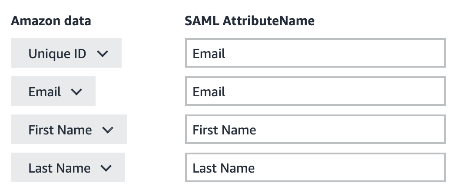Screen dimensions: 457x196
Task: Click the Email text in the Email row field
Action: (x=209, y=92)
